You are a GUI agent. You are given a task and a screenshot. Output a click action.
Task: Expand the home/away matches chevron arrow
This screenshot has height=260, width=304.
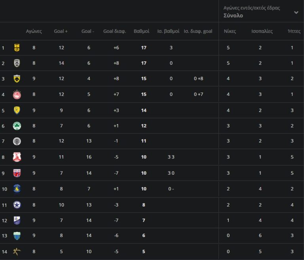296,12
